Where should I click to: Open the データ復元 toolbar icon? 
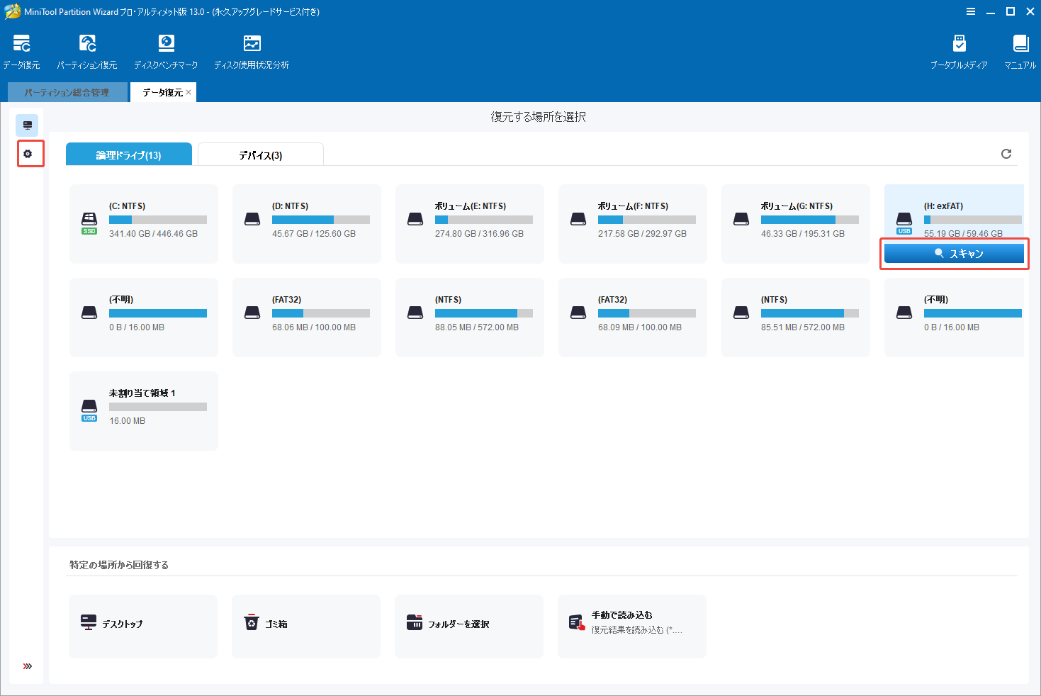tap(21, 52)
